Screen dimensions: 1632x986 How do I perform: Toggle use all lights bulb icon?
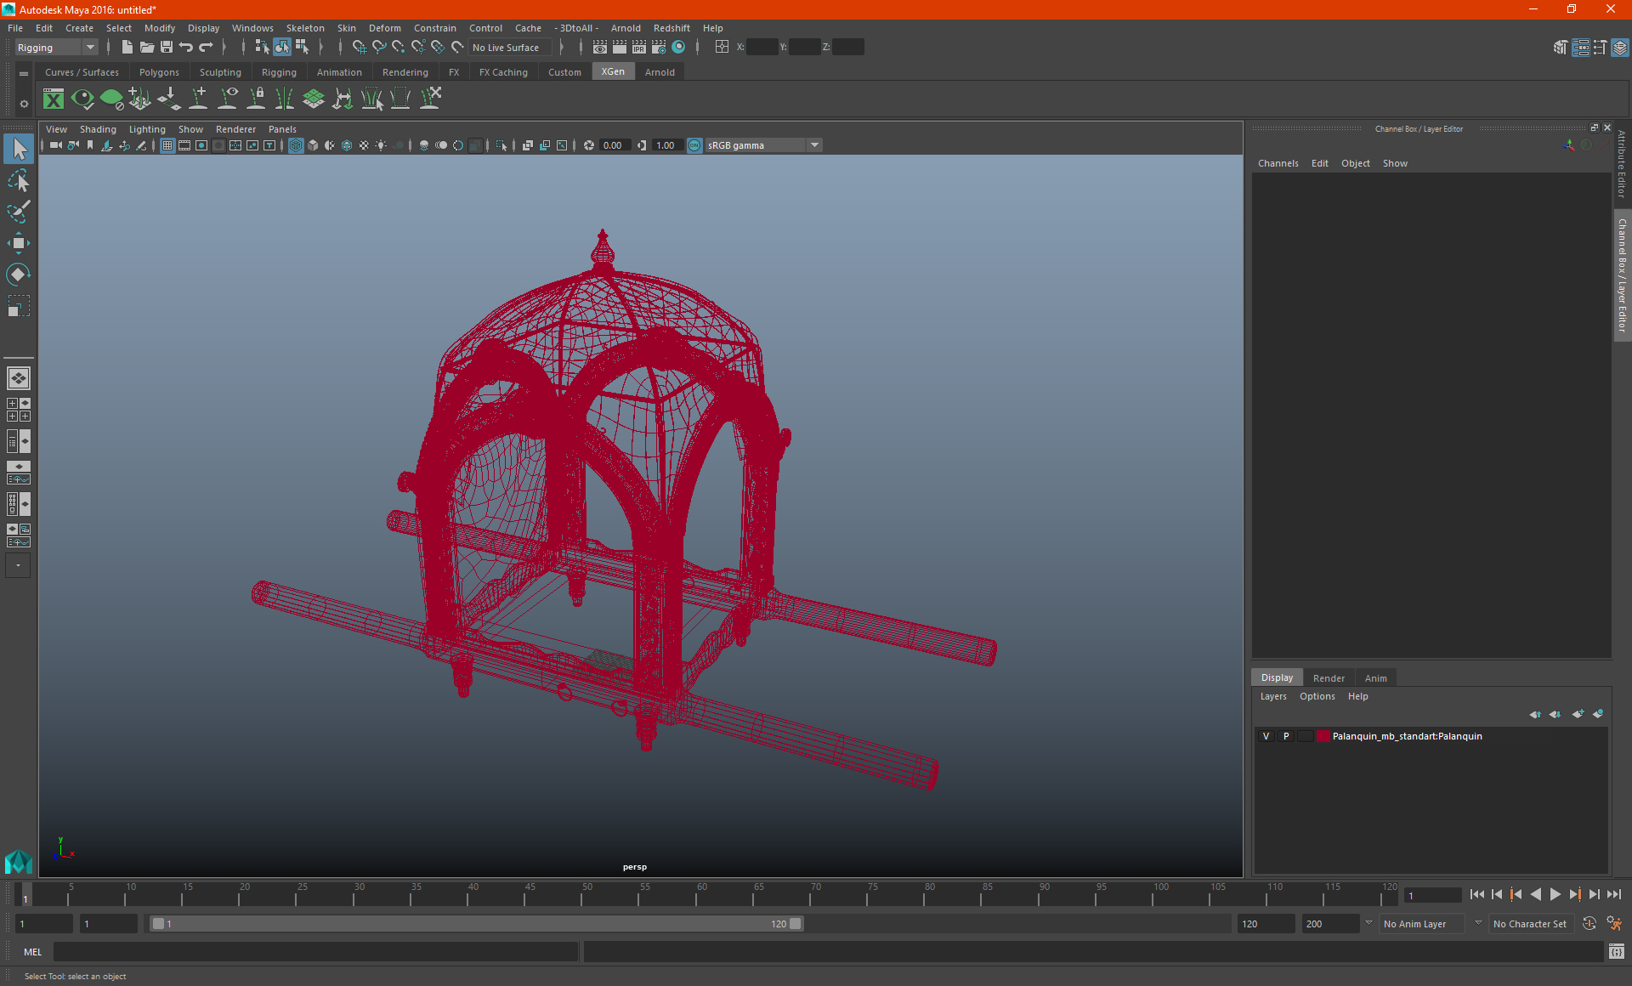(x=381, y=145)
